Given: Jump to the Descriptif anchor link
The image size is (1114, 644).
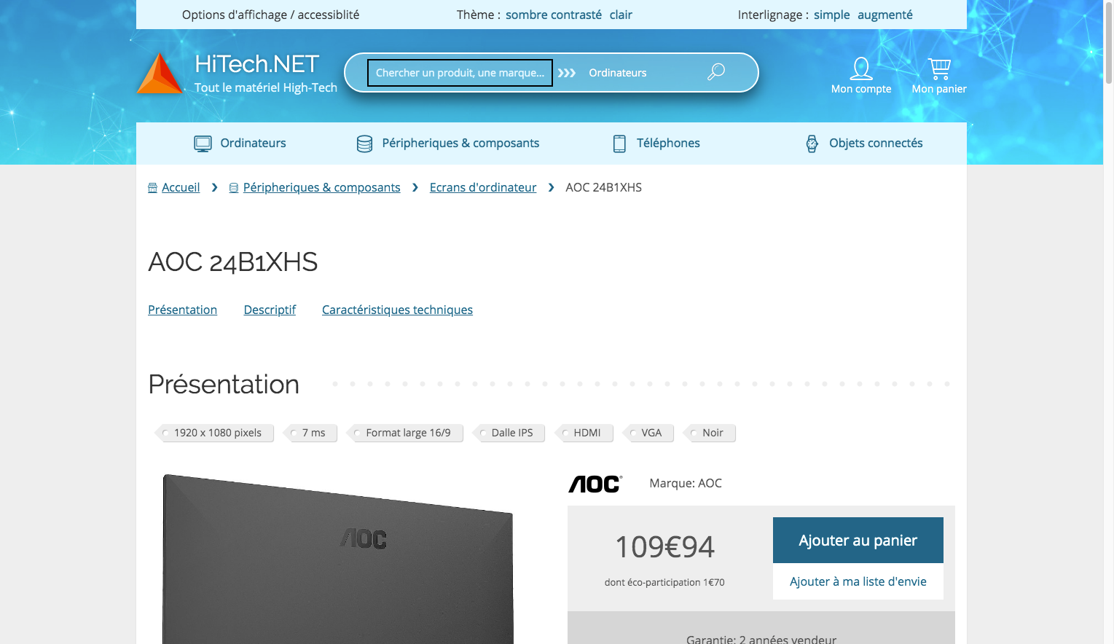Looking at the screenshot, I should click(270, 310).
